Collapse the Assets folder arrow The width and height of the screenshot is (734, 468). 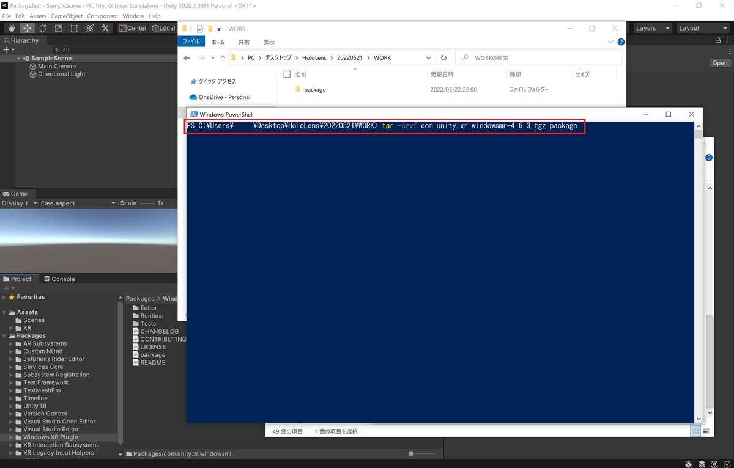click(4, 312)
